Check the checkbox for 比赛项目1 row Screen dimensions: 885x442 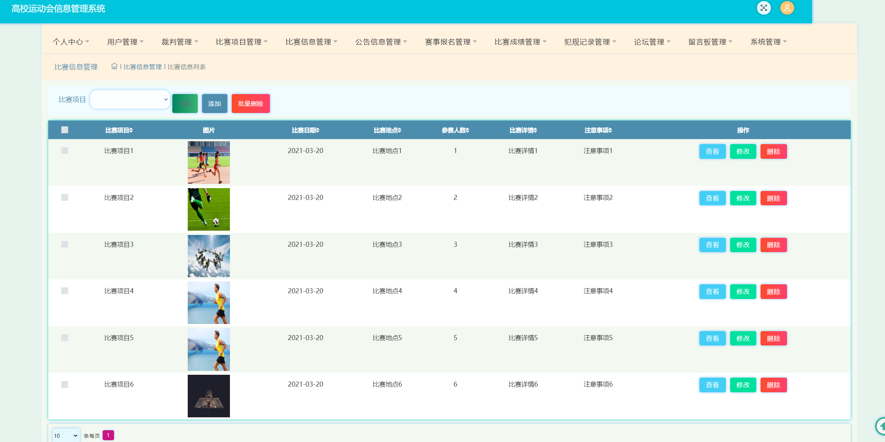click(65, 151)
